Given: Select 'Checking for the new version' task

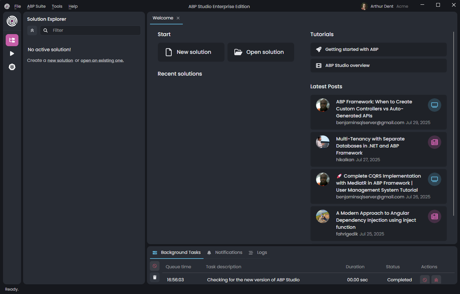Looking at the screenshot, I should point(253,280).
